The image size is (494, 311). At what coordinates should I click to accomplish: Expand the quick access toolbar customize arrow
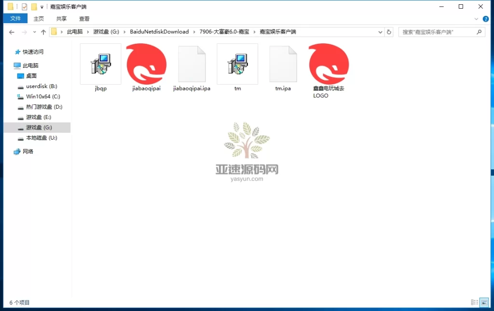pyautogui.click(x=41, y=6)
